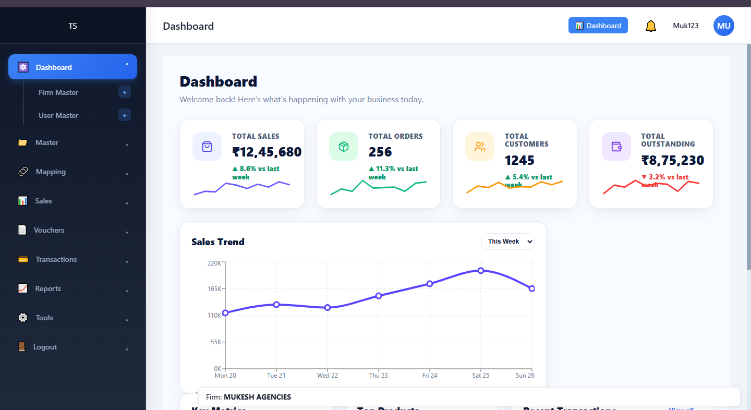
Task: Collapse the Dashboard sidebar section
Action: [127, 67]
